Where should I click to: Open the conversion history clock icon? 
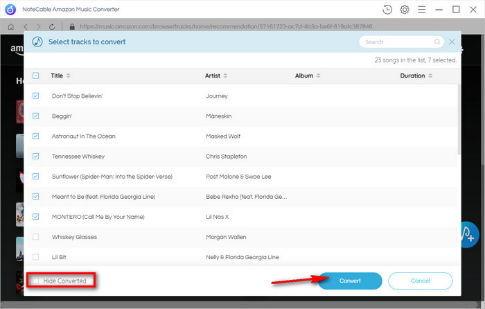click(387, 10)
